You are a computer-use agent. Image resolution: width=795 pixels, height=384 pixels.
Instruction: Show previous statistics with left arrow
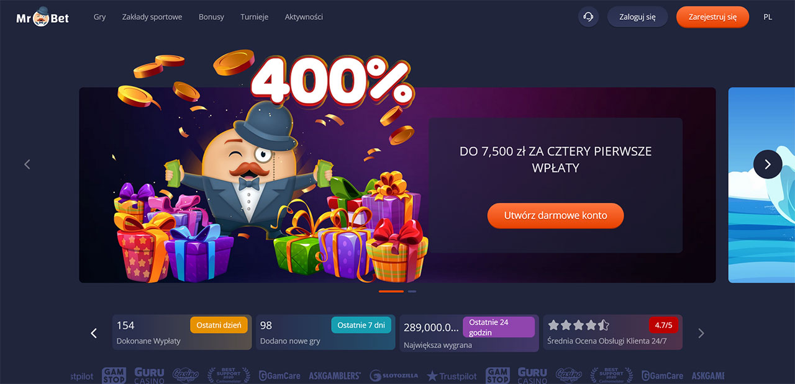[94, 333]
